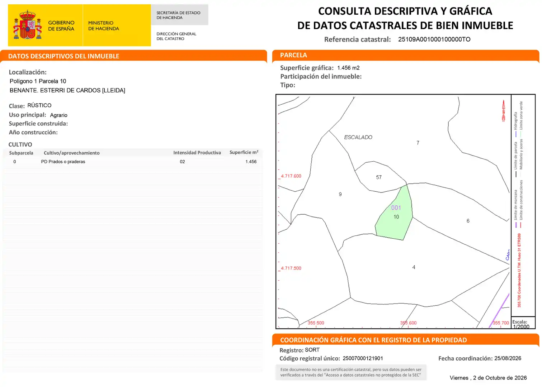Click the 'Límite de manzana' legend entry
The height and width of the screenshot is (387, 542).
tap(515, 209)
